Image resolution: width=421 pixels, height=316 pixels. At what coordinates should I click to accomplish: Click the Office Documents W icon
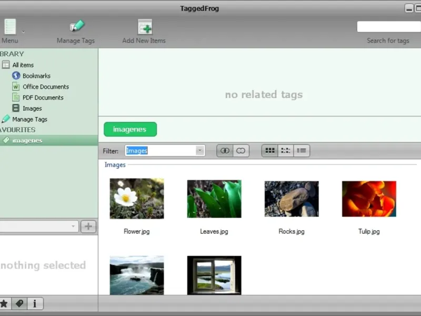(16, 86)
